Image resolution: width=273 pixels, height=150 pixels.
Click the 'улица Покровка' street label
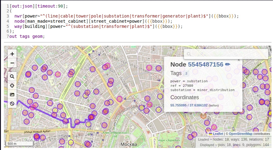(253, 71)
